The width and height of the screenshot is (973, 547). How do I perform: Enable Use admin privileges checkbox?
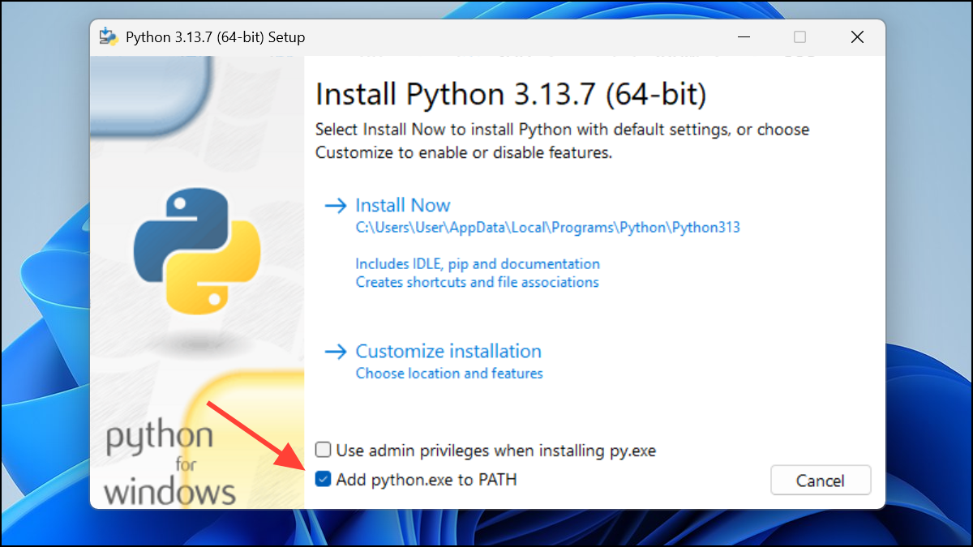(x=324, y=450)
